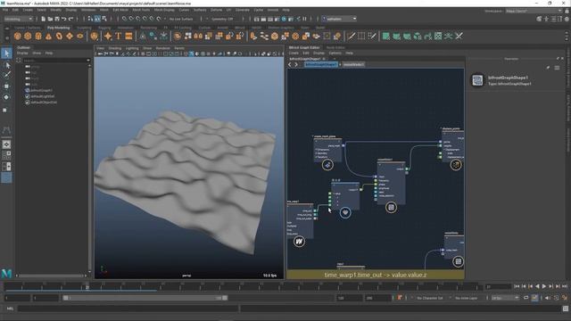Open the Mesh Tools menu

pos(141,10)
